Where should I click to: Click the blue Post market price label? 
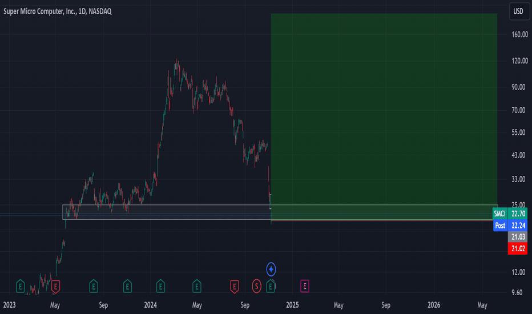(x=500, y=226)
